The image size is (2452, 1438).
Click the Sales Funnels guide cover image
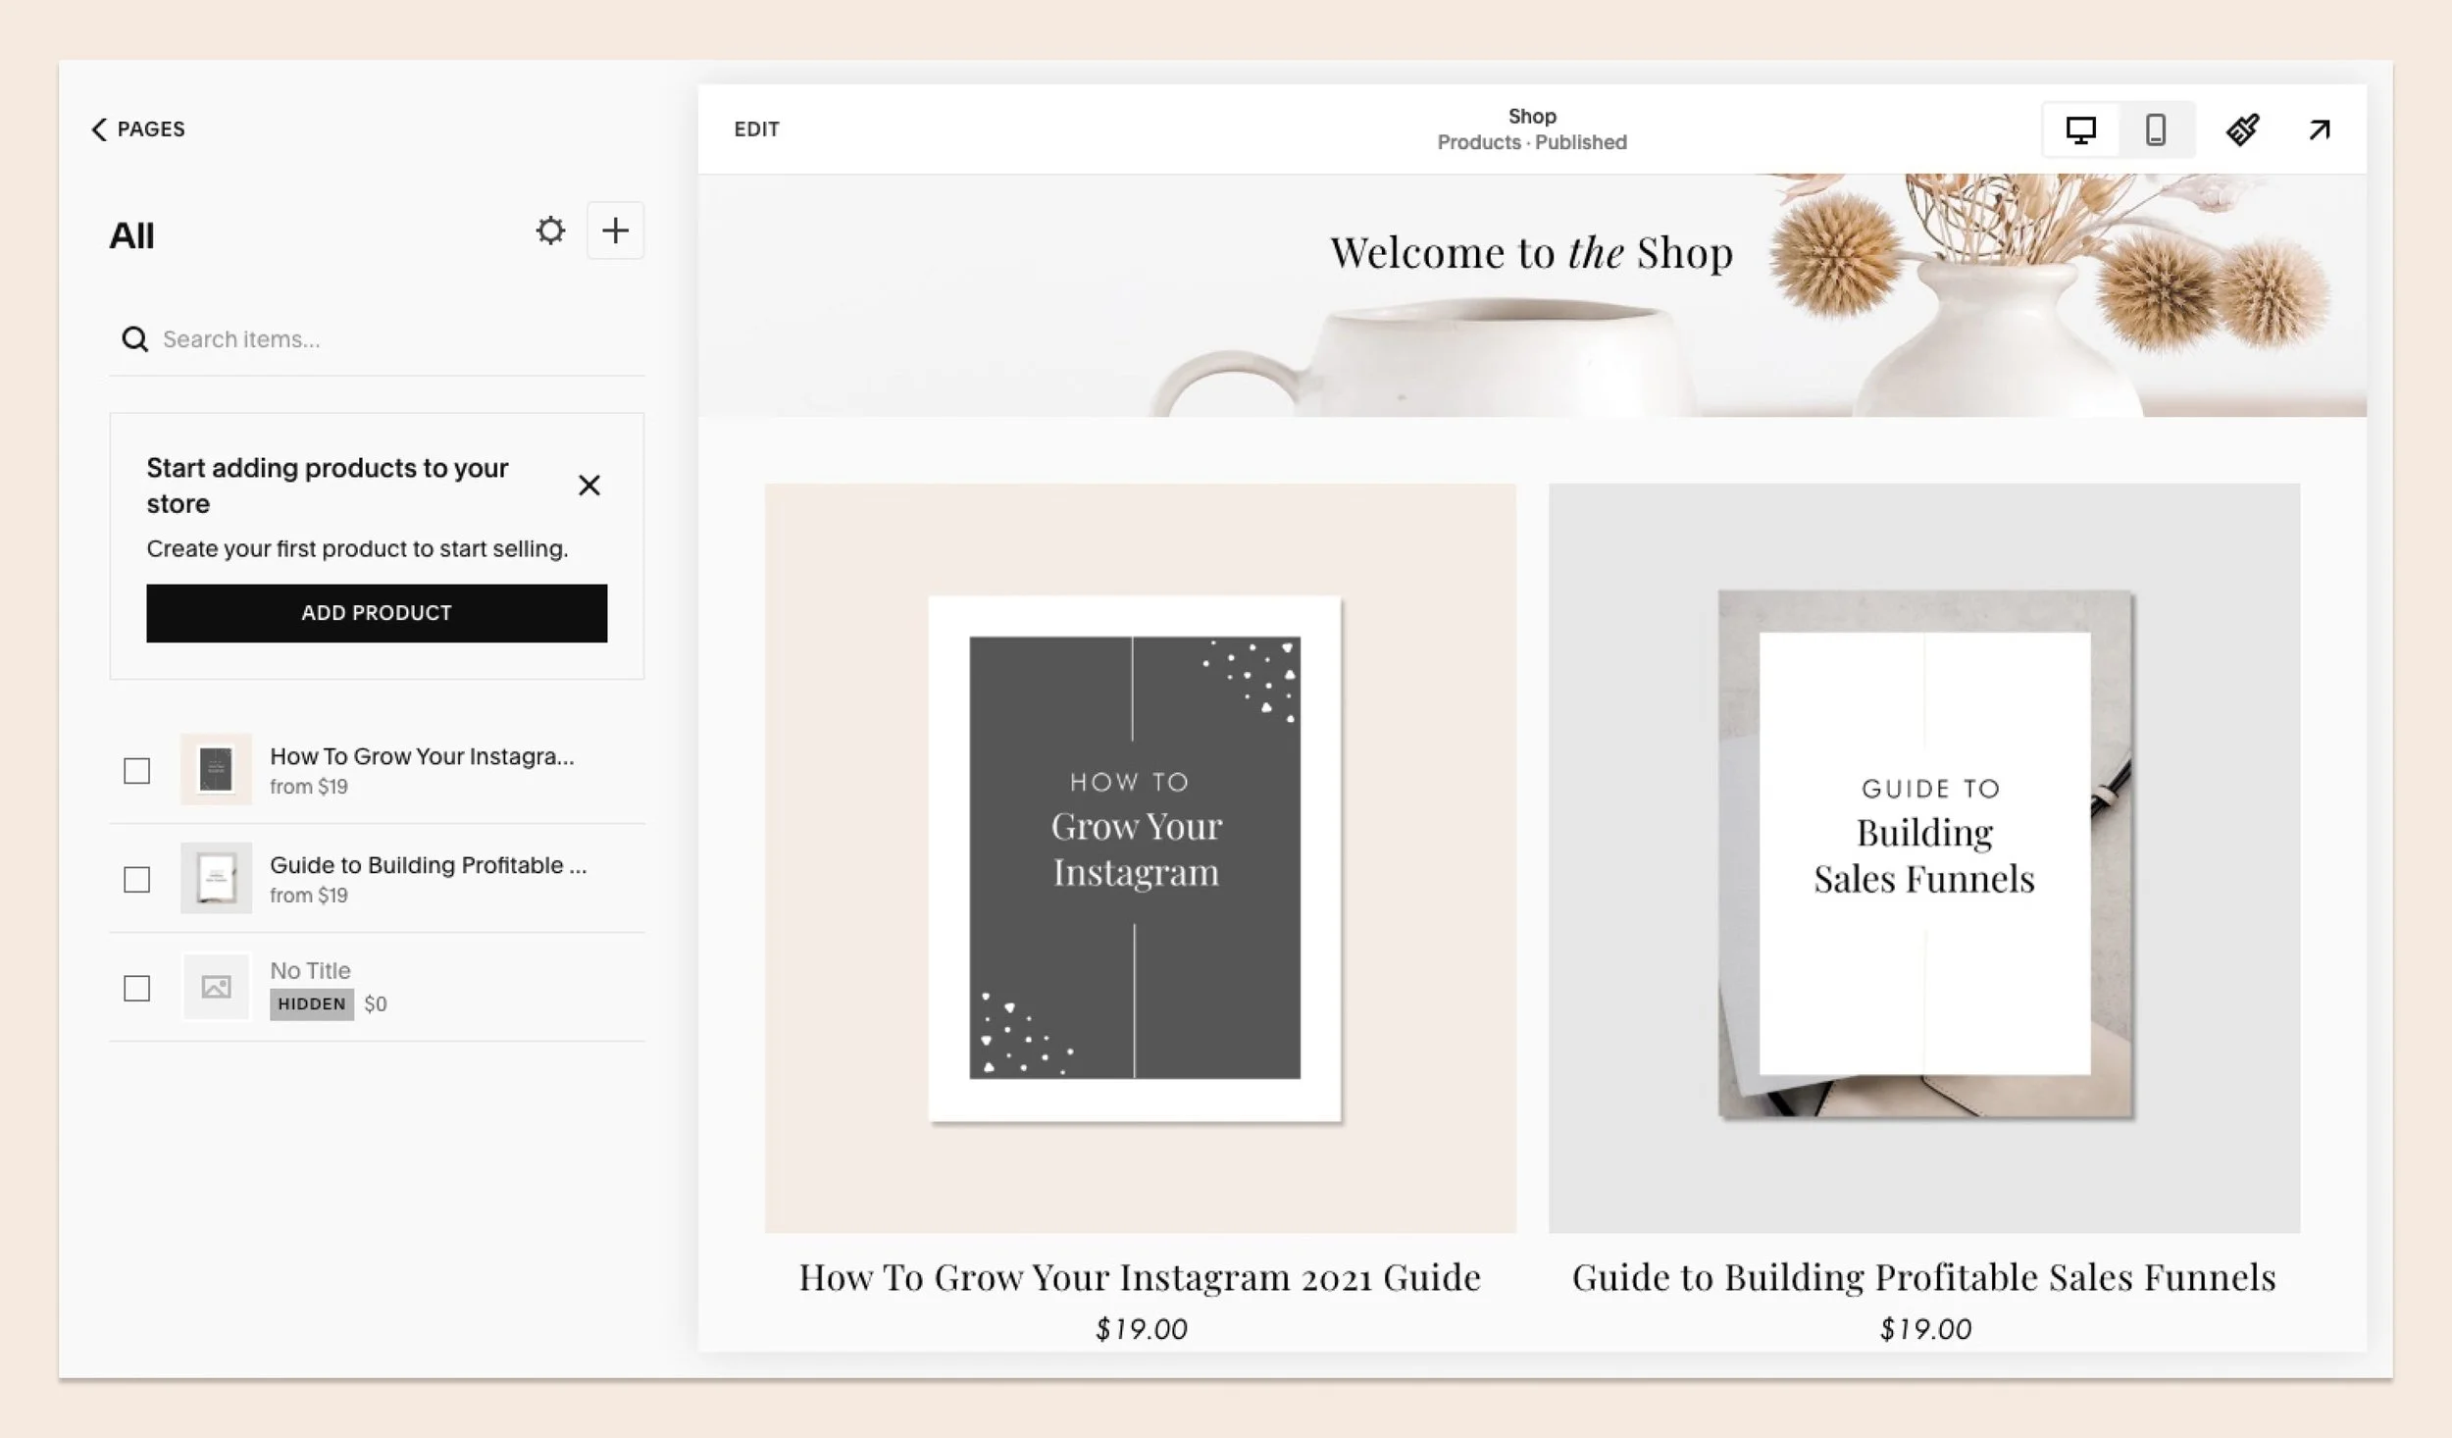1924,853
